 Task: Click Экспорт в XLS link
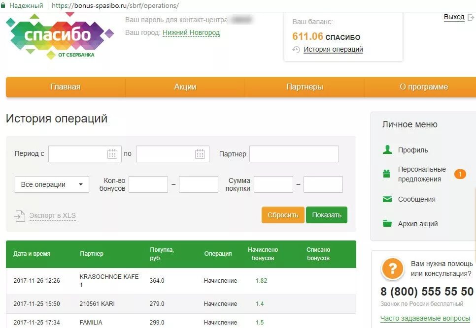(x=53, y=216)
